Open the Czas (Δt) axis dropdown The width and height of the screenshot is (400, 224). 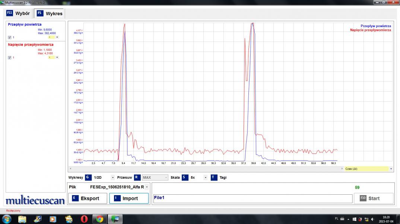pos(391,169)
